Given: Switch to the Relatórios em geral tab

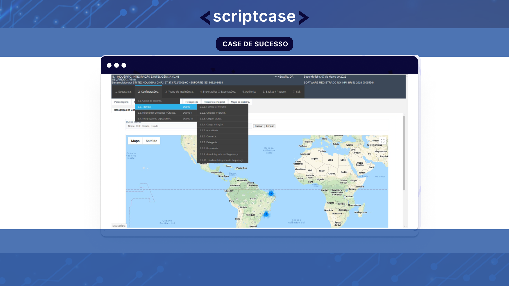Looking at the screenshot, I should [x=214, y=102].
